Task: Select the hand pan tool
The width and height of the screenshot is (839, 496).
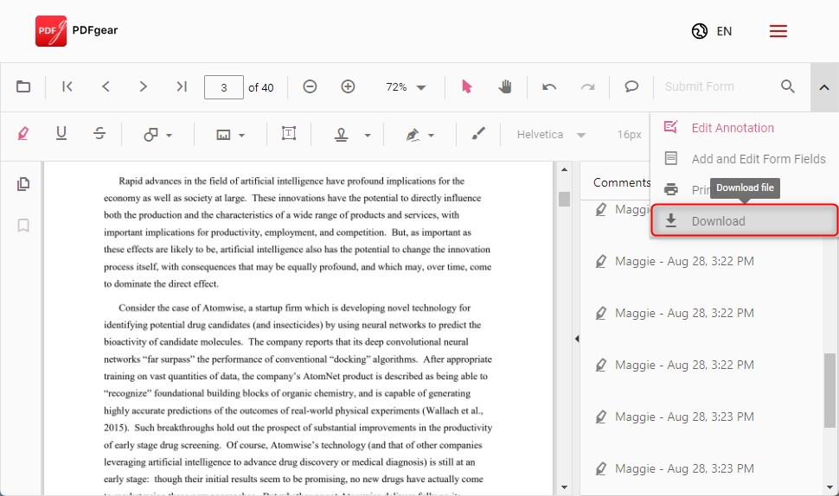Action: (505, 86)
